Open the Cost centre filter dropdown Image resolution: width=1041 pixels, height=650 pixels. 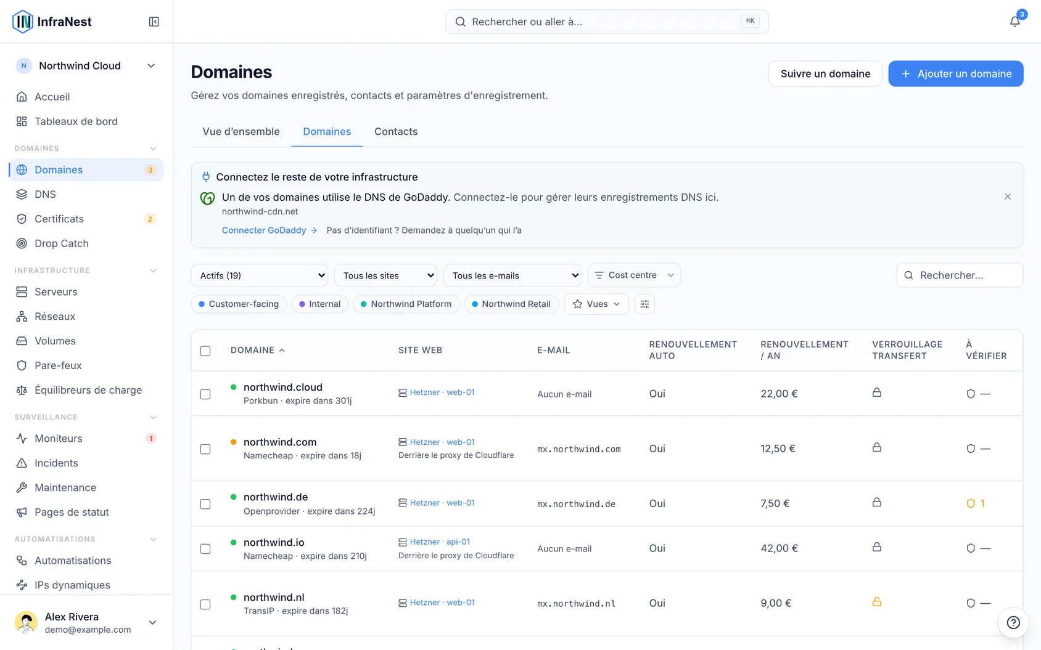(634, 275)
